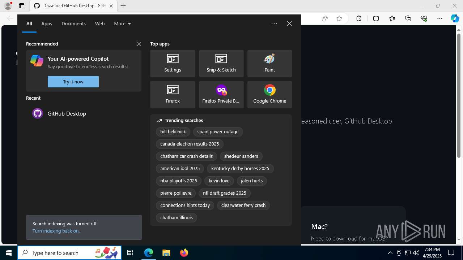Switch to the Web search tab
The height and width of the screenshot is (260, 463).
pos(100,23)
